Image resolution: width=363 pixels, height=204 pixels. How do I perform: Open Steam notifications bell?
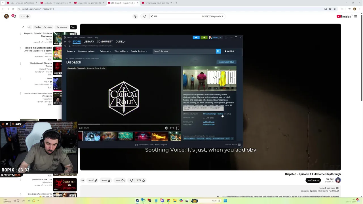(x=204, y=37)
